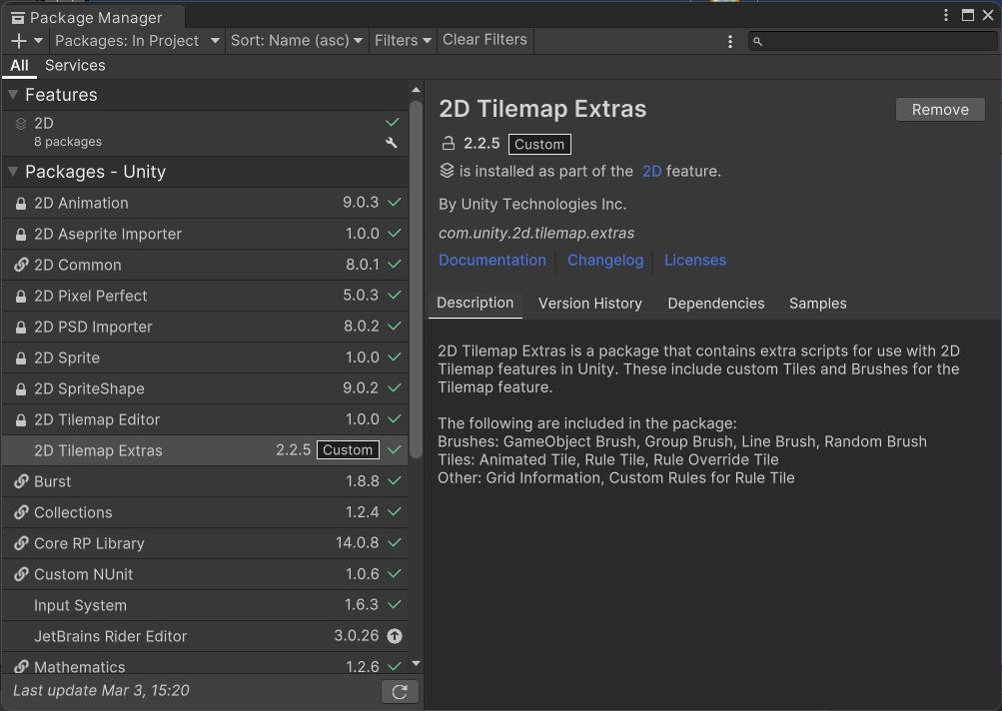The image size is (1002, 711).
Task: Click the wrench icon on 2D feature
Action: click(x=391, y=143)
